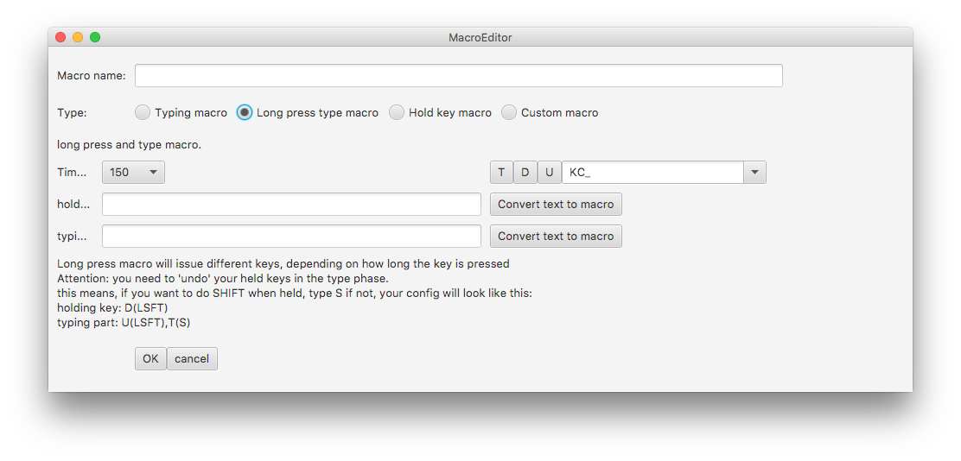Expand the KC_ keycode combo box arrow
Viewport: 961px width, 461px height.
pyautogui.click(x=754, y=173)
